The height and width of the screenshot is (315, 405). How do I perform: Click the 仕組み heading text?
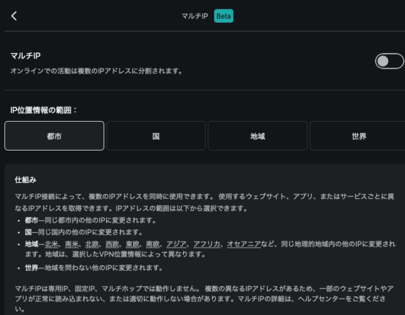click(25, 180)
